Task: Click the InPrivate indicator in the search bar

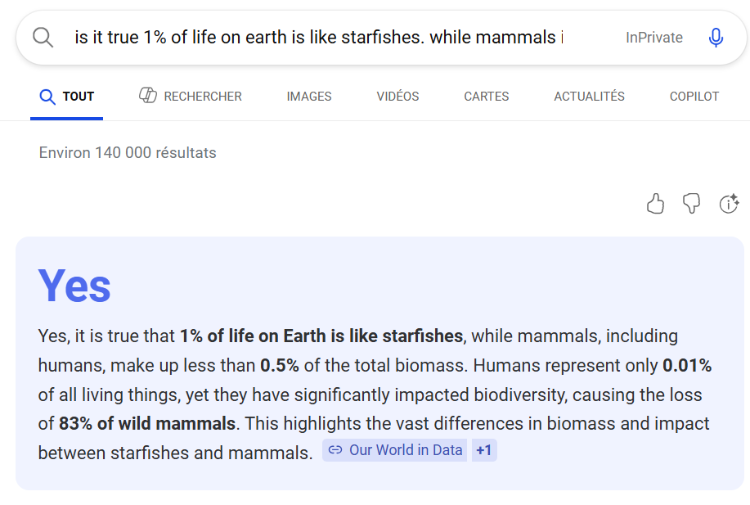Action: click(653, 38)
